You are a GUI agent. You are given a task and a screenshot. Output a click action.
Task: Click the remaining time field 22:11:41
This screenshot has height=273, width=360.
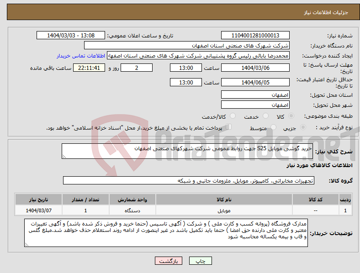coord(89,68)
